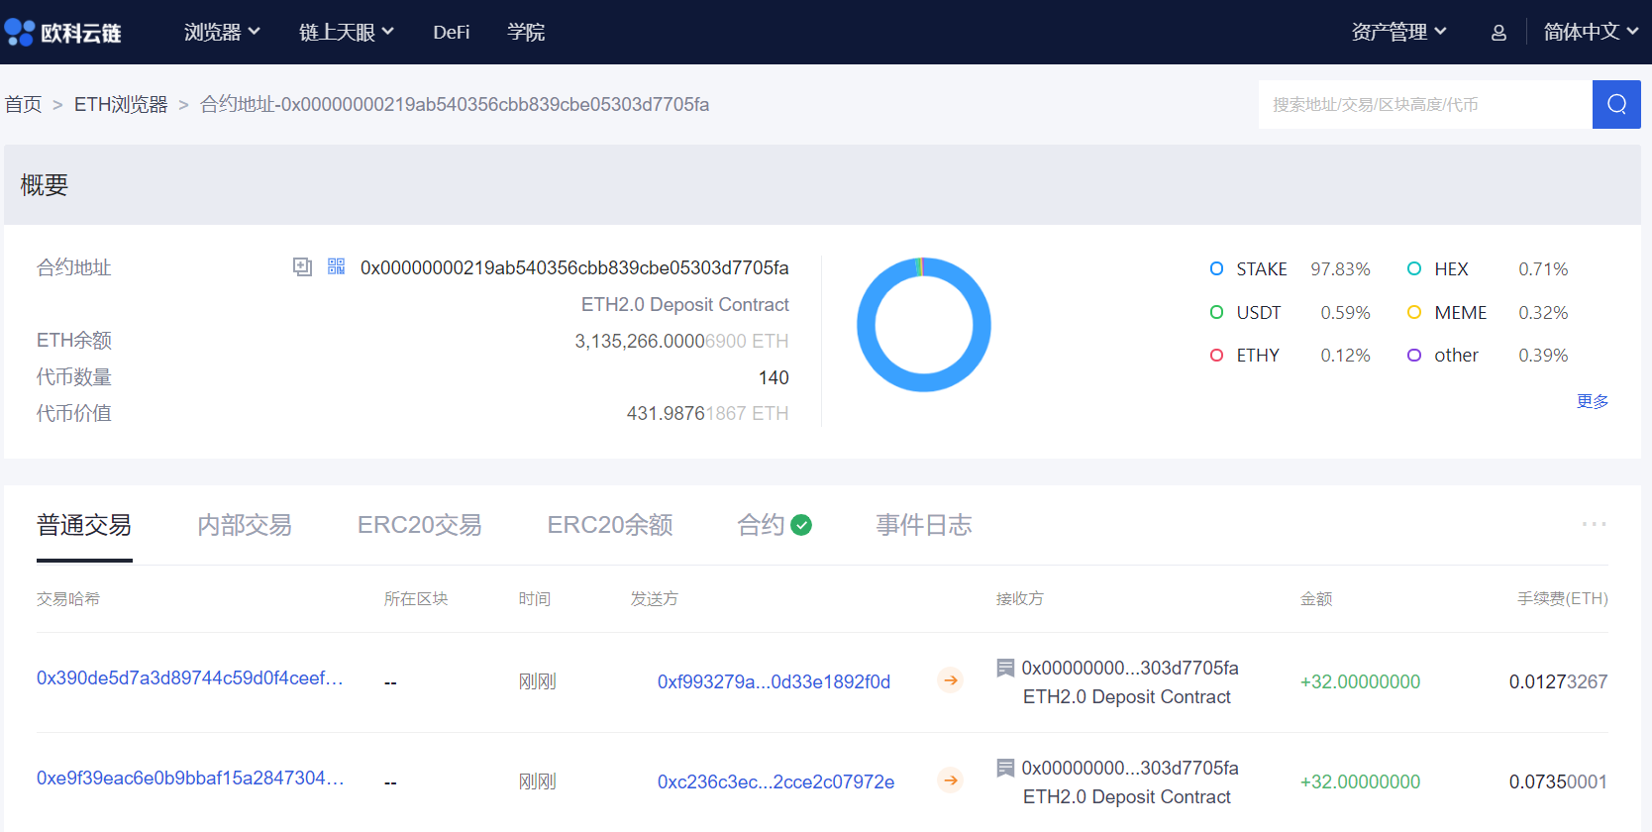Open the 合约 tab

[761, 525]
